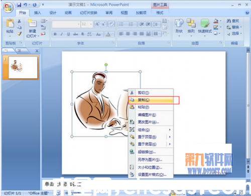
Task: Open the 形状 shapes gallery
Action: coord(179,28)
